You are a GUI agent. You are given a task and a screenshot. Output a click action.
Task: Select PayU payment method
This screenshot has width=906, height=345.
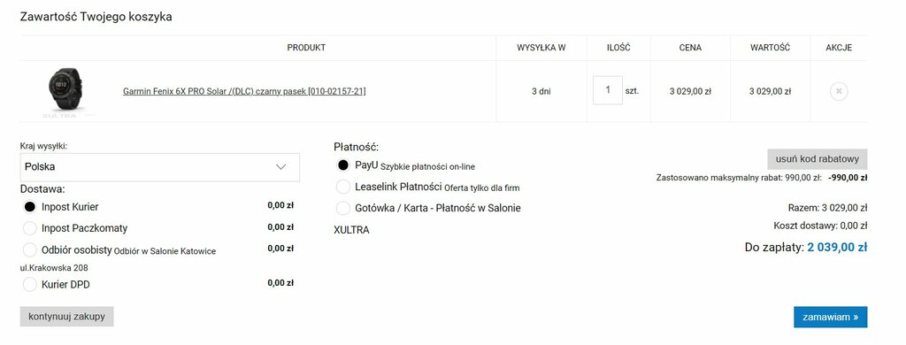(x=342, y=165)
